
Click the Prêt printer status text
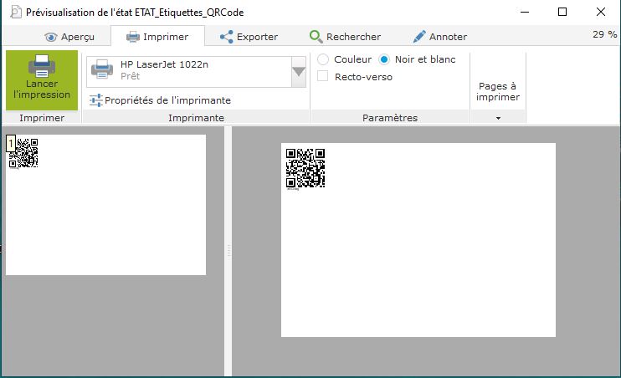coord(131,76)
